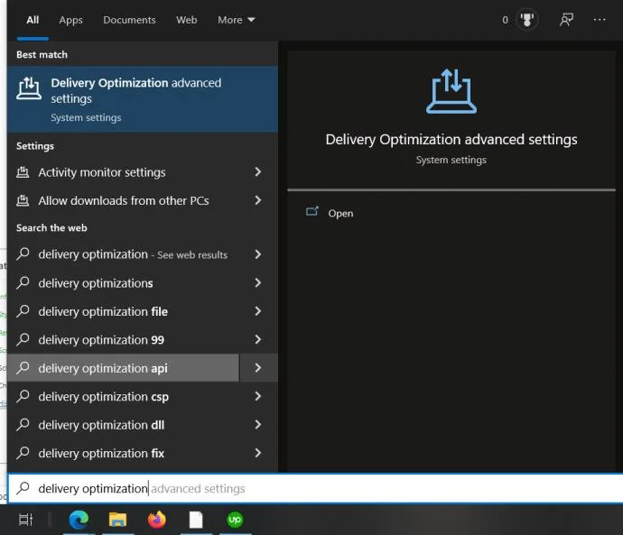Open File Explorer from the taskbar
Image resolution: width=623 pixels, height=535 pixels.
(117, 520)
